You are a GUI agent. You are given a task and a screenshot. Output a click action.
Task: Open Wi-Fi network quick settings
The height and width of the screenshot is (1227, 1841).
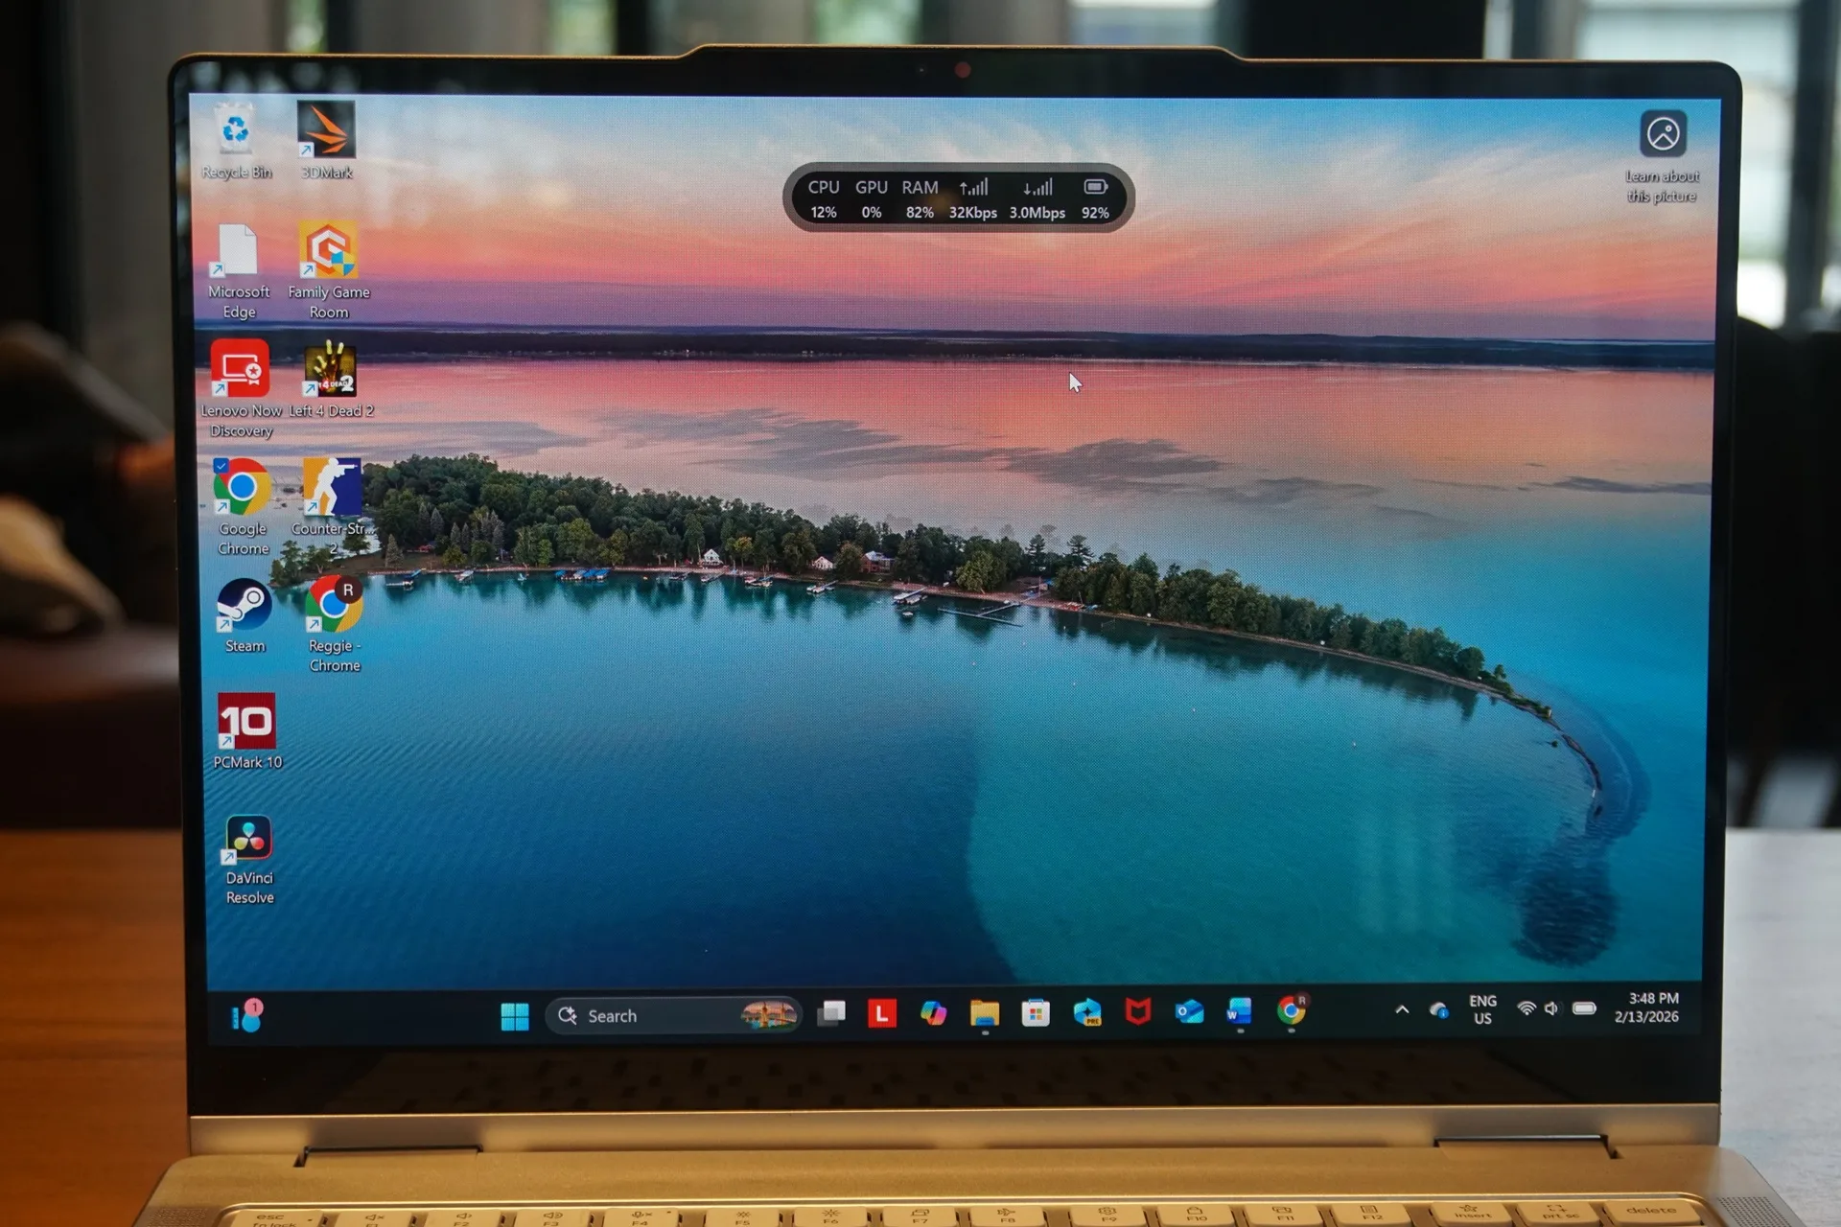pos(1526,1008)
